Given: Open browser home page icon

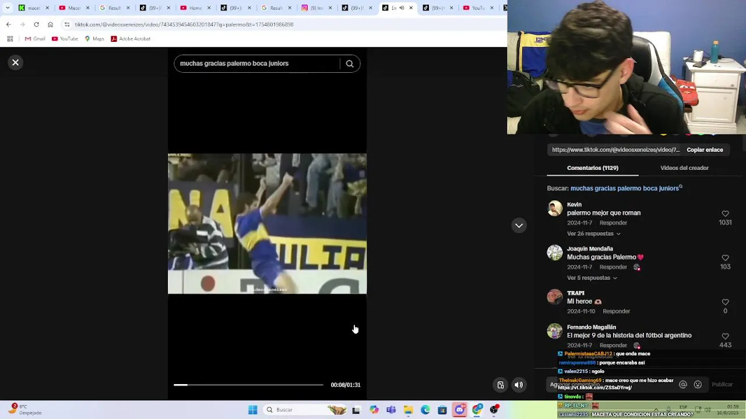Looking at the screenshot, I should click(x=50, y=24).
